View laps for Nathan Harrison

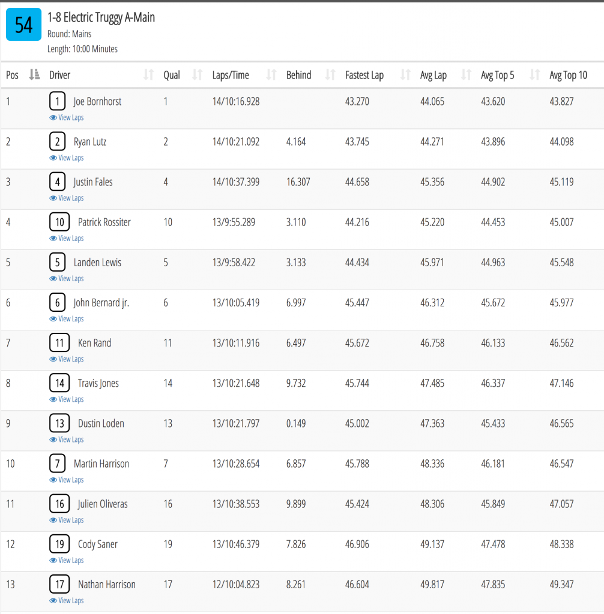66,601
